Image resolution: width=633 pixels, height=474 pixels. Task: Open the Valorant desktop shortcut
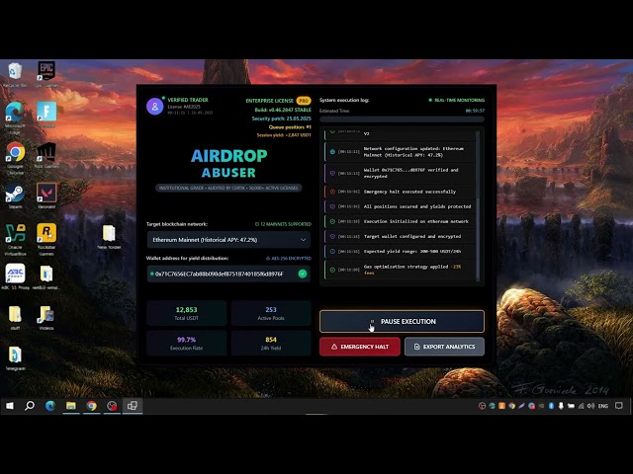coord(46,196)
